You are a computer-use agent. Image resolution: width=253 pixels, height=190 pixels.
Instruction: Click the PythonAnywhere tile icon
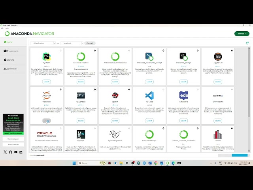point(115,135)
